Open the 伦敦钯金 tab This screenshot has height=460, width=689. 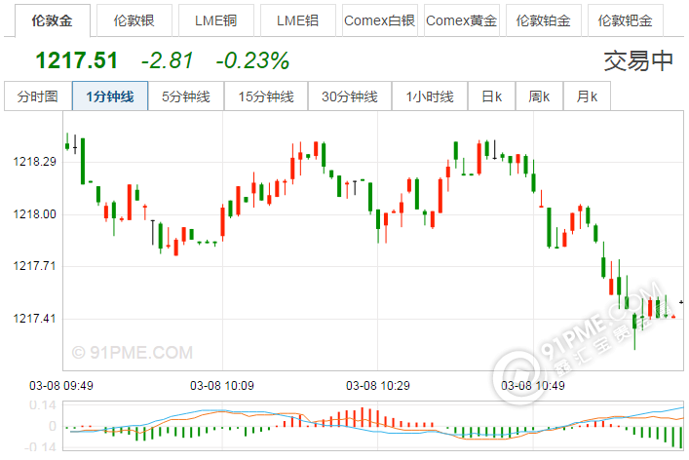pyautogui.click(x=626, y=20)
